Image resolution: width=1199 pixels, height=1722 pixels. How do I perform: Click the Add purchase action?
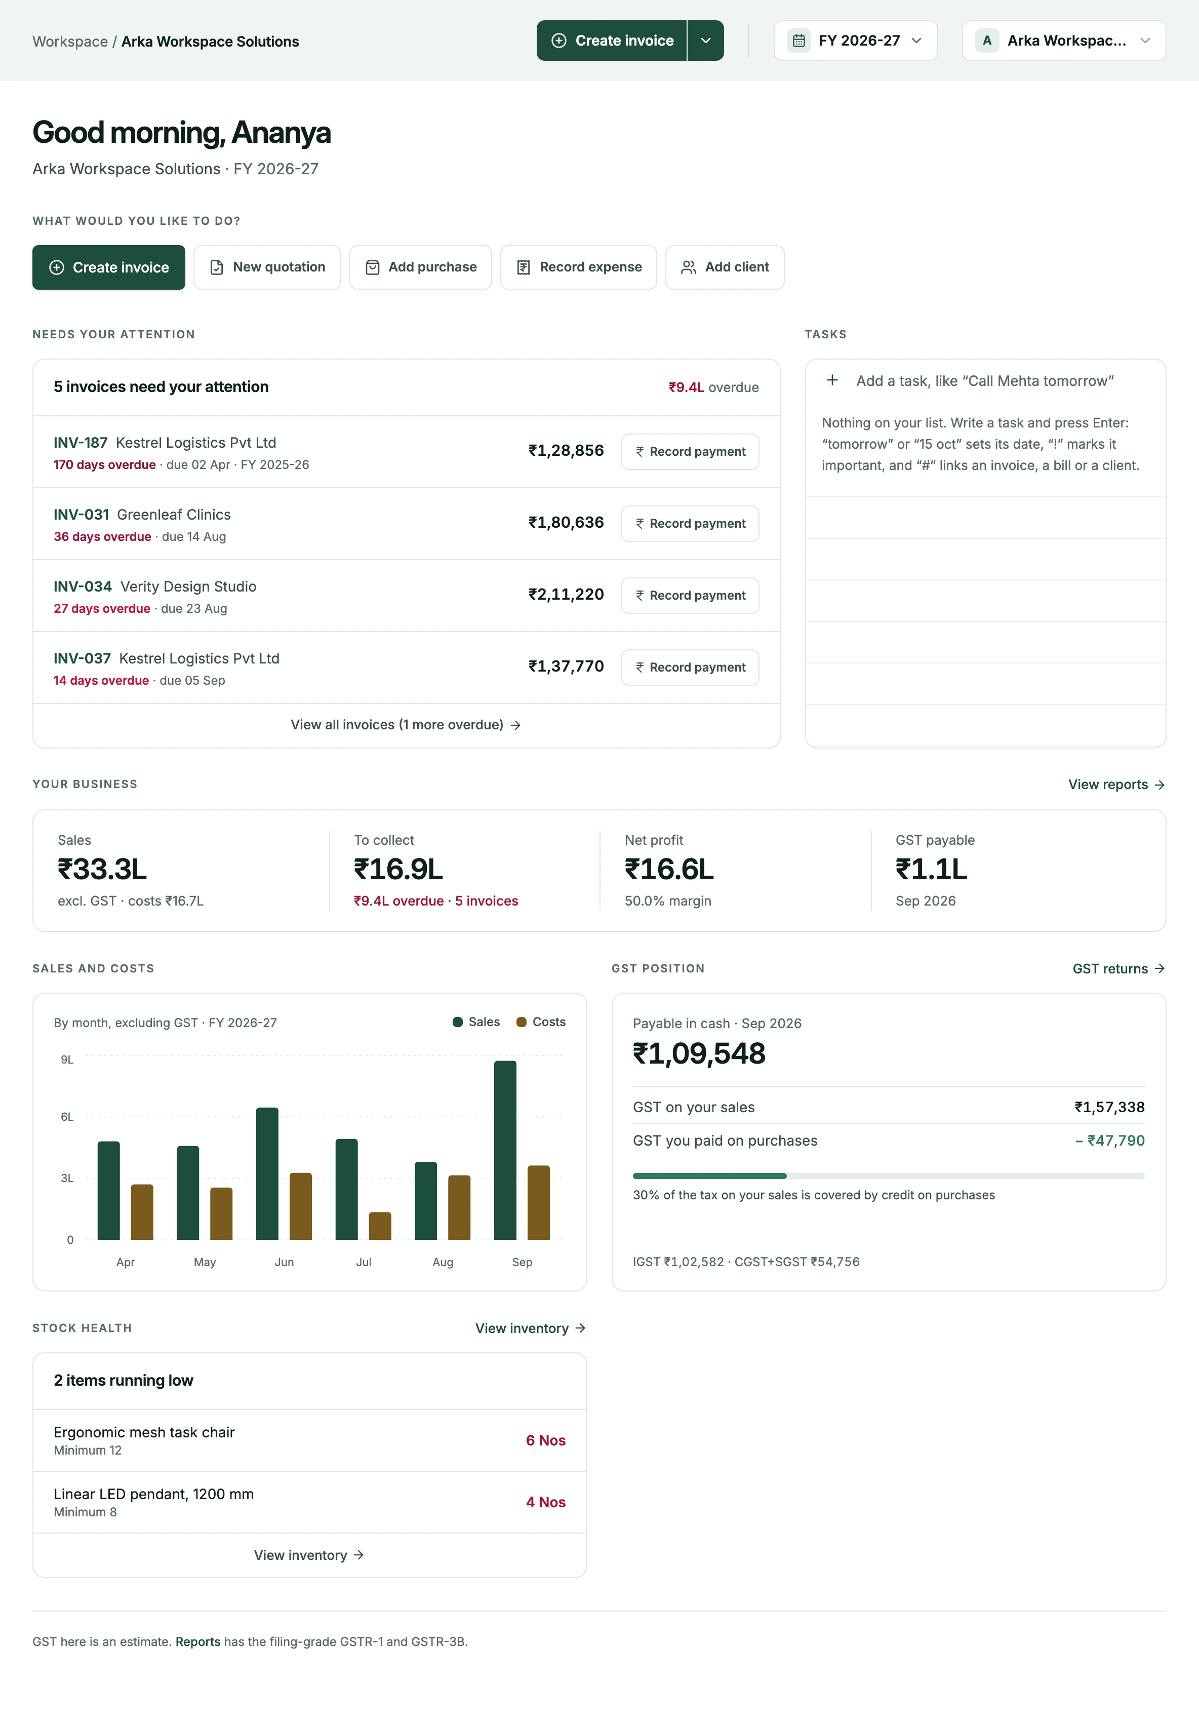[x=421, y=267]
